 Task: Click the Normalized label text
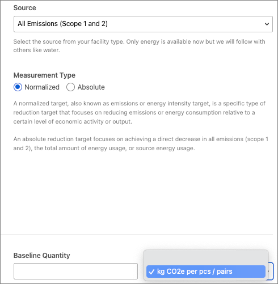42,87
